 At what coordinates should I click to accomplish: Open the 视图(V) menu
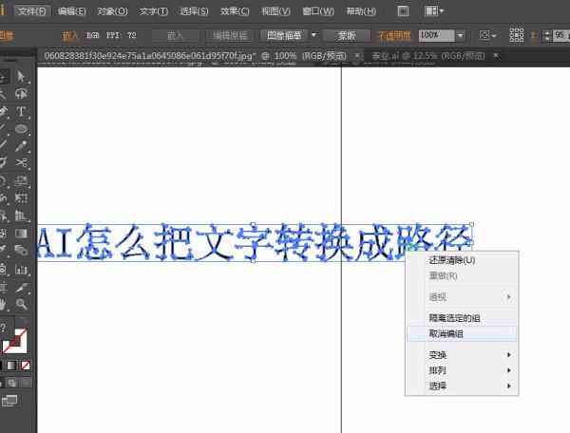pyautogui.click(x=275, y=11)
